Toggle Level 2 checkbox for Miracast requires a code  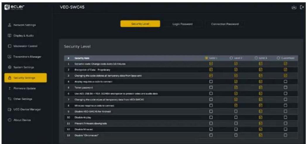point(236,105)
